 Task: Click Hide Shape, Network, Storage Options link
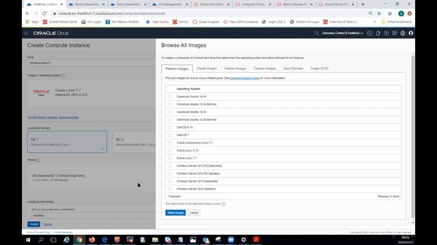click(53, 117)
